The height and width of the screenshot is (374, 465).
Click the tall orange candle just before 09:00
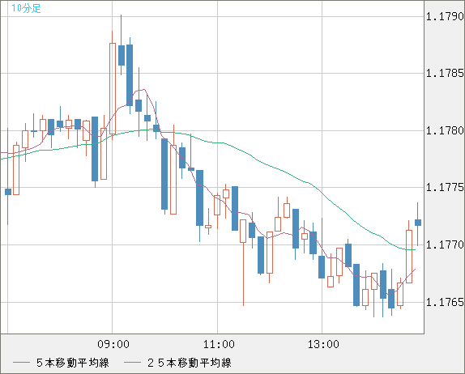[x=104, y=154]
